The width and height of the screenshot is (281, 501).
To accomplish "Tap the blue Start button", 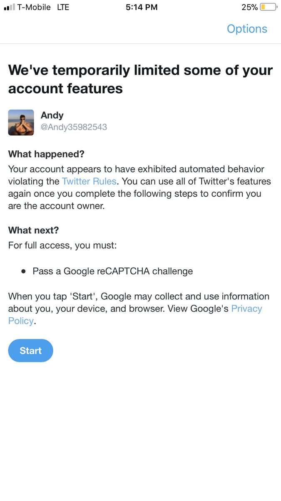I will 31,351.
